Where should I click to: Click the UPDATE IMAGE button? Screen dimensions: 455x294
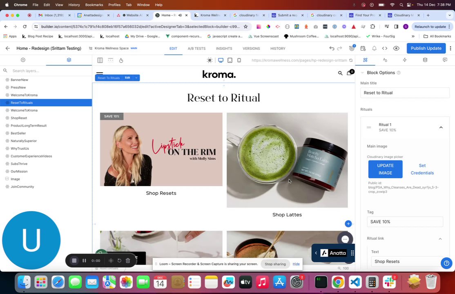[x=385, y=169]
